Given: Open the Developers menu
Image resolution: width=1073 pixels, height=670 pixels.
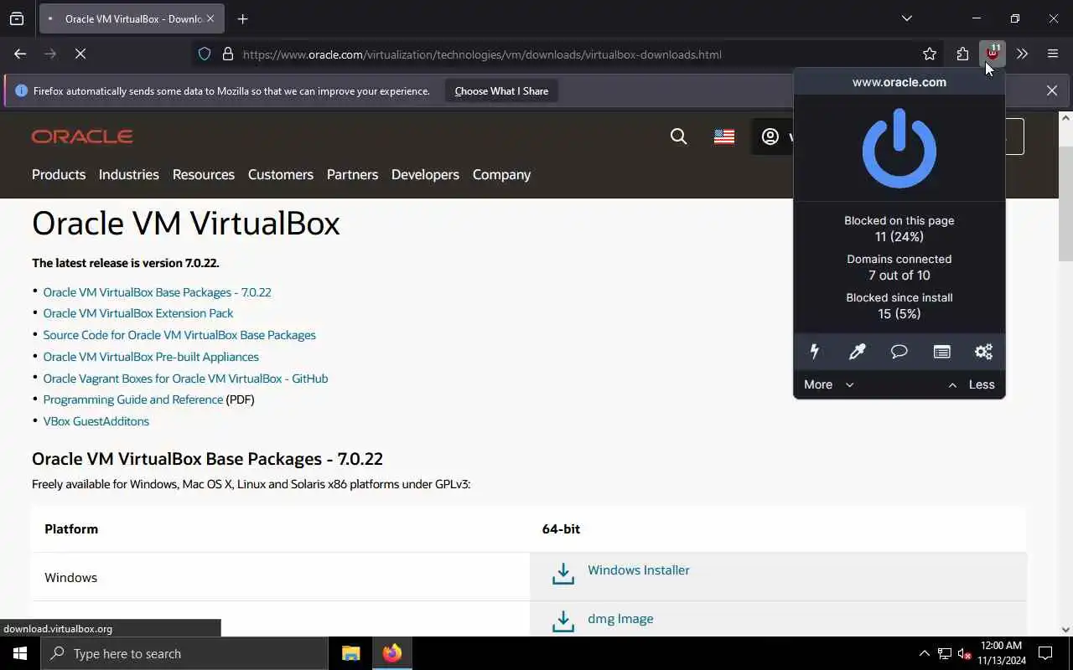Looking at the screenshot, I should click(425, 174).
